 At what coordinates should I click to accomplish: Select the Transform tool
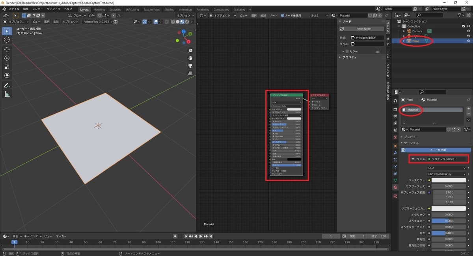(7, 75)
